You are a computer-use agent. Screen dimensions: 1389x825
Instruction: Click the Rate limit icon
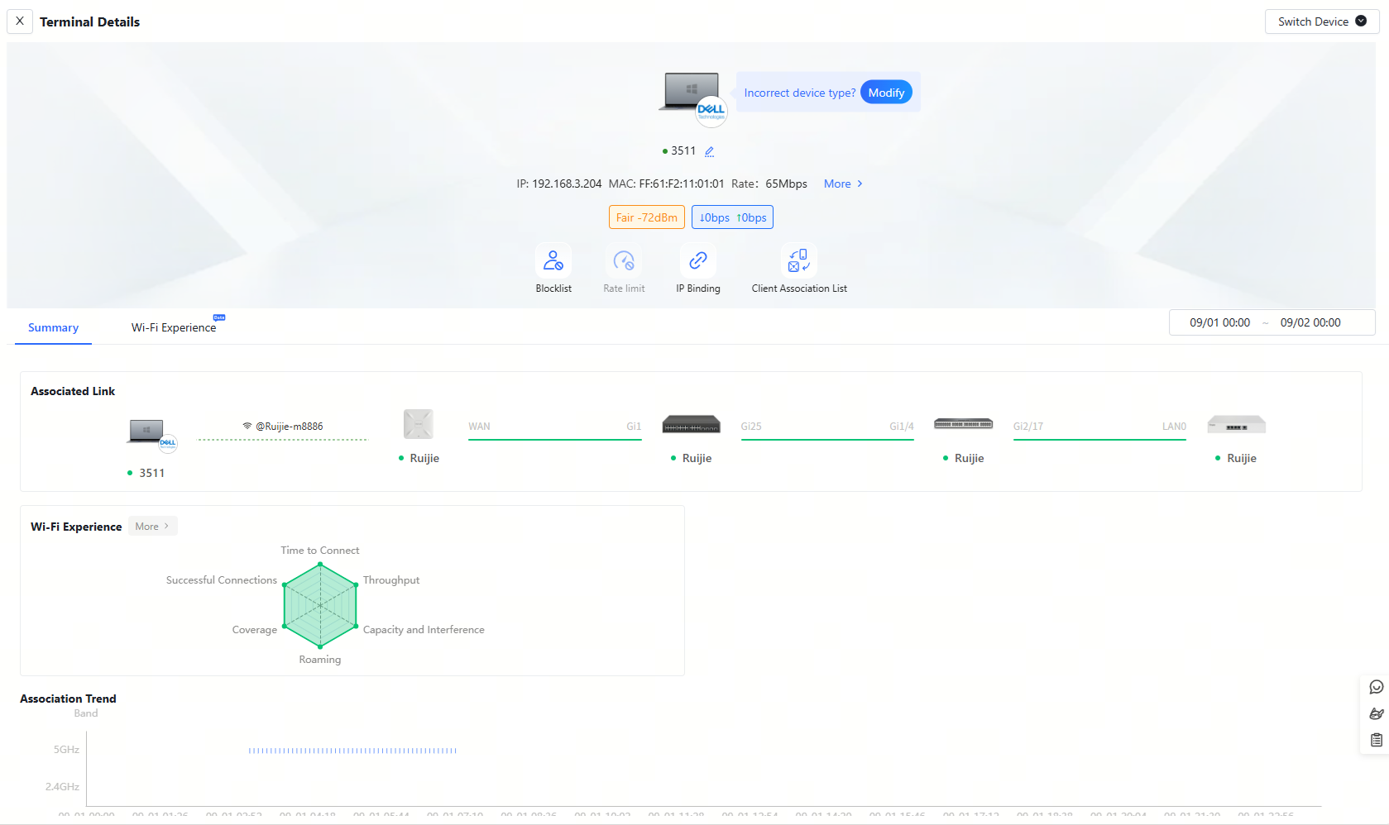623,261
